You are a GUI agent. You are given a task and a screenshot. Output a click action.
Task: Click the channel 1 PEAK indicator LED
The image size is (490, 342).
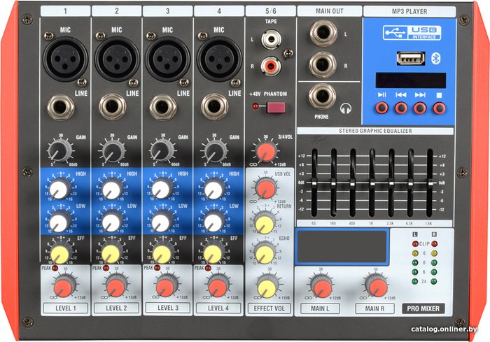pyautogui.click(x=55, y=268)
